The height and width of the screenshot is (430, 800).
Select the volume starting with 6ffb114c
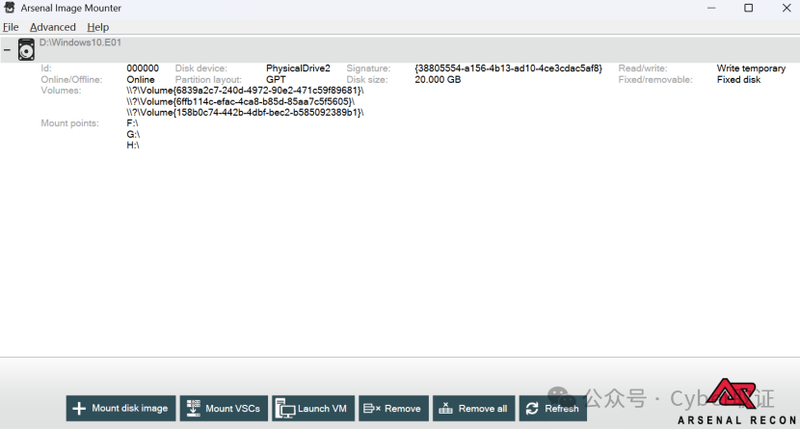[241, 101]
